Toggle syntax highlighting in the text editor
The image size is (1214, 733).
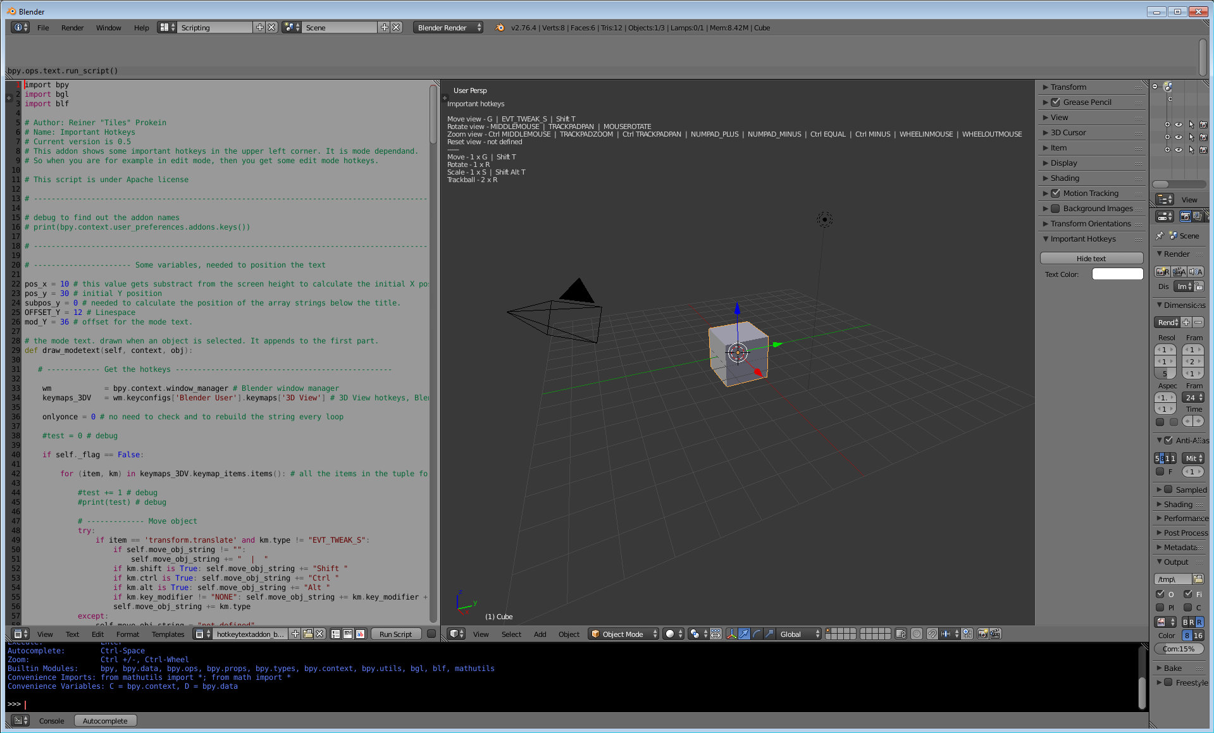coord(360,634)
